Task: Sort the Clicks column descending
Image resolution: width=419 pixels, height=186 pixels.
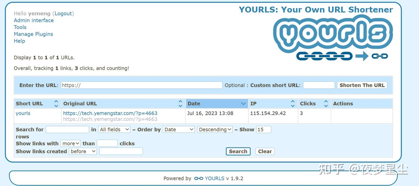Action: click(x=326, y=105)
